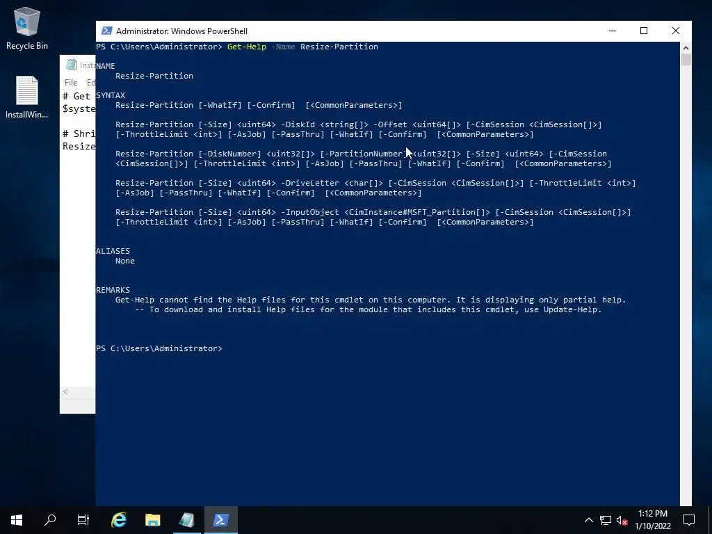The height and width of the screenshot is (534, 712).
Task: Open File Explorer from taskbar
Action: tap(152, 520)
